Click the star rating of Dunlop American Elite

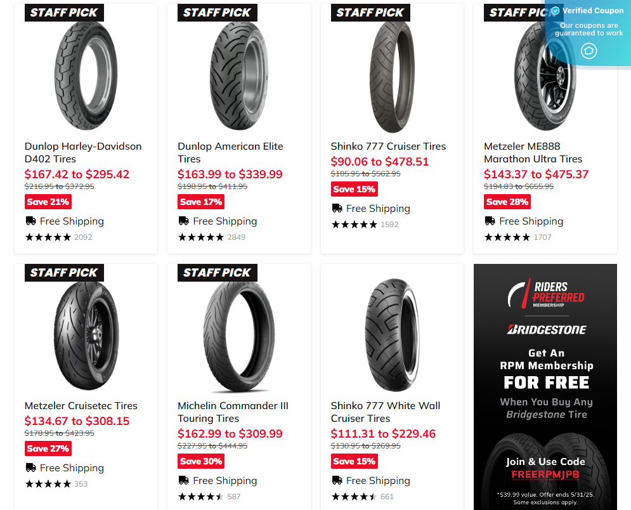coord(201,237)
